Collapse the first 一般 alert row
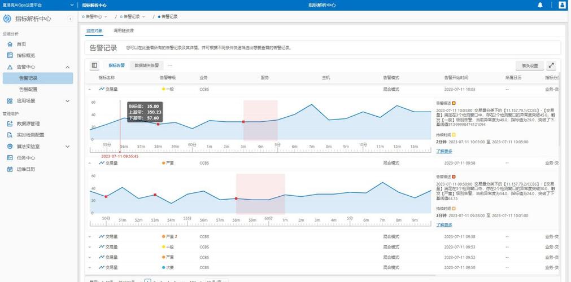The width and height of the screenshot is (571, 282). pos(89,89)
